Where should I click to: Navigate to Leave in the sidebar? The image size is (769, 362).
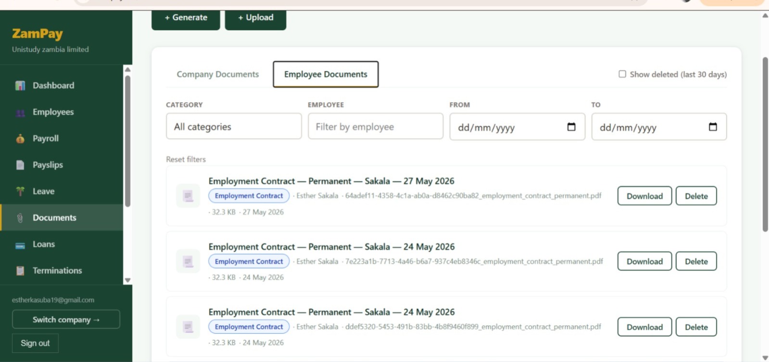click(62, 191)
